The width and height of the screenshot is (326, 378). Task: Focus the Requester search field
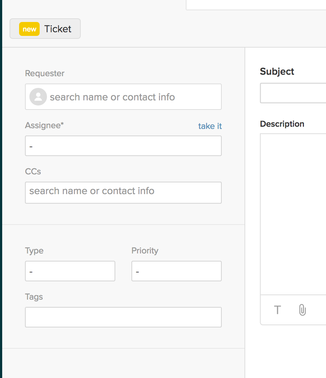(x=123, y=97)
